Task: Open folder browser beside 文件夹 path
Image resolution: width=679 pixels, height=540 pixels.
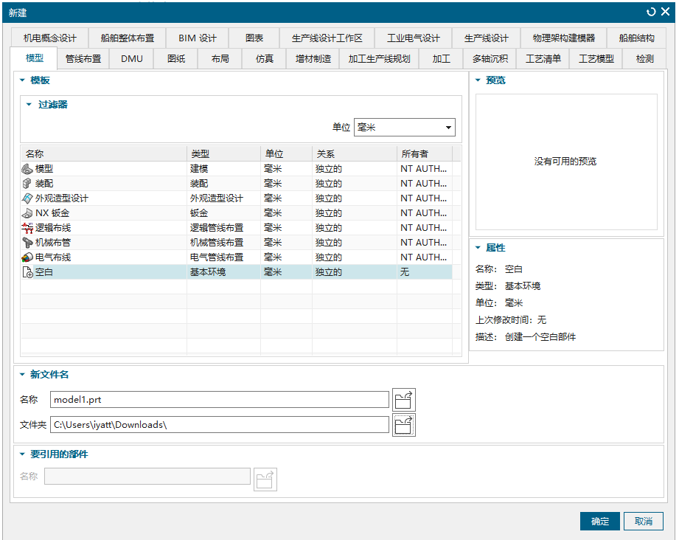Action: [404, 425]
